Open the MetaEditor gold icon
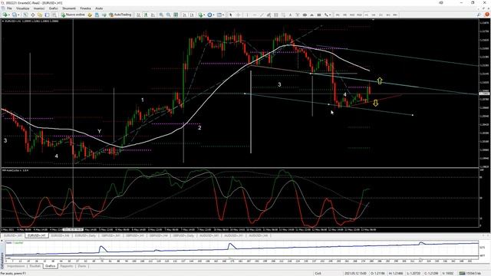This screenshot has height=276, width=491. (x=90, y=15)
